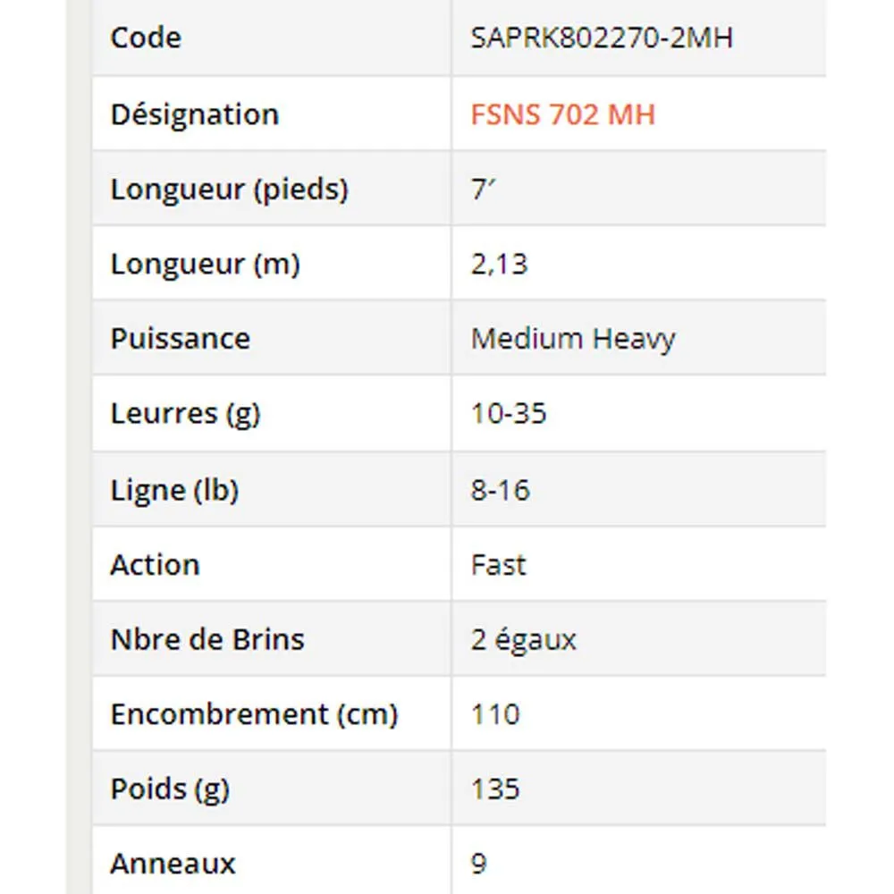The image size is (894, 894).
Task: Click the 10-35 lure weight value
Action: pyautogui.click(x=509, y=414)
